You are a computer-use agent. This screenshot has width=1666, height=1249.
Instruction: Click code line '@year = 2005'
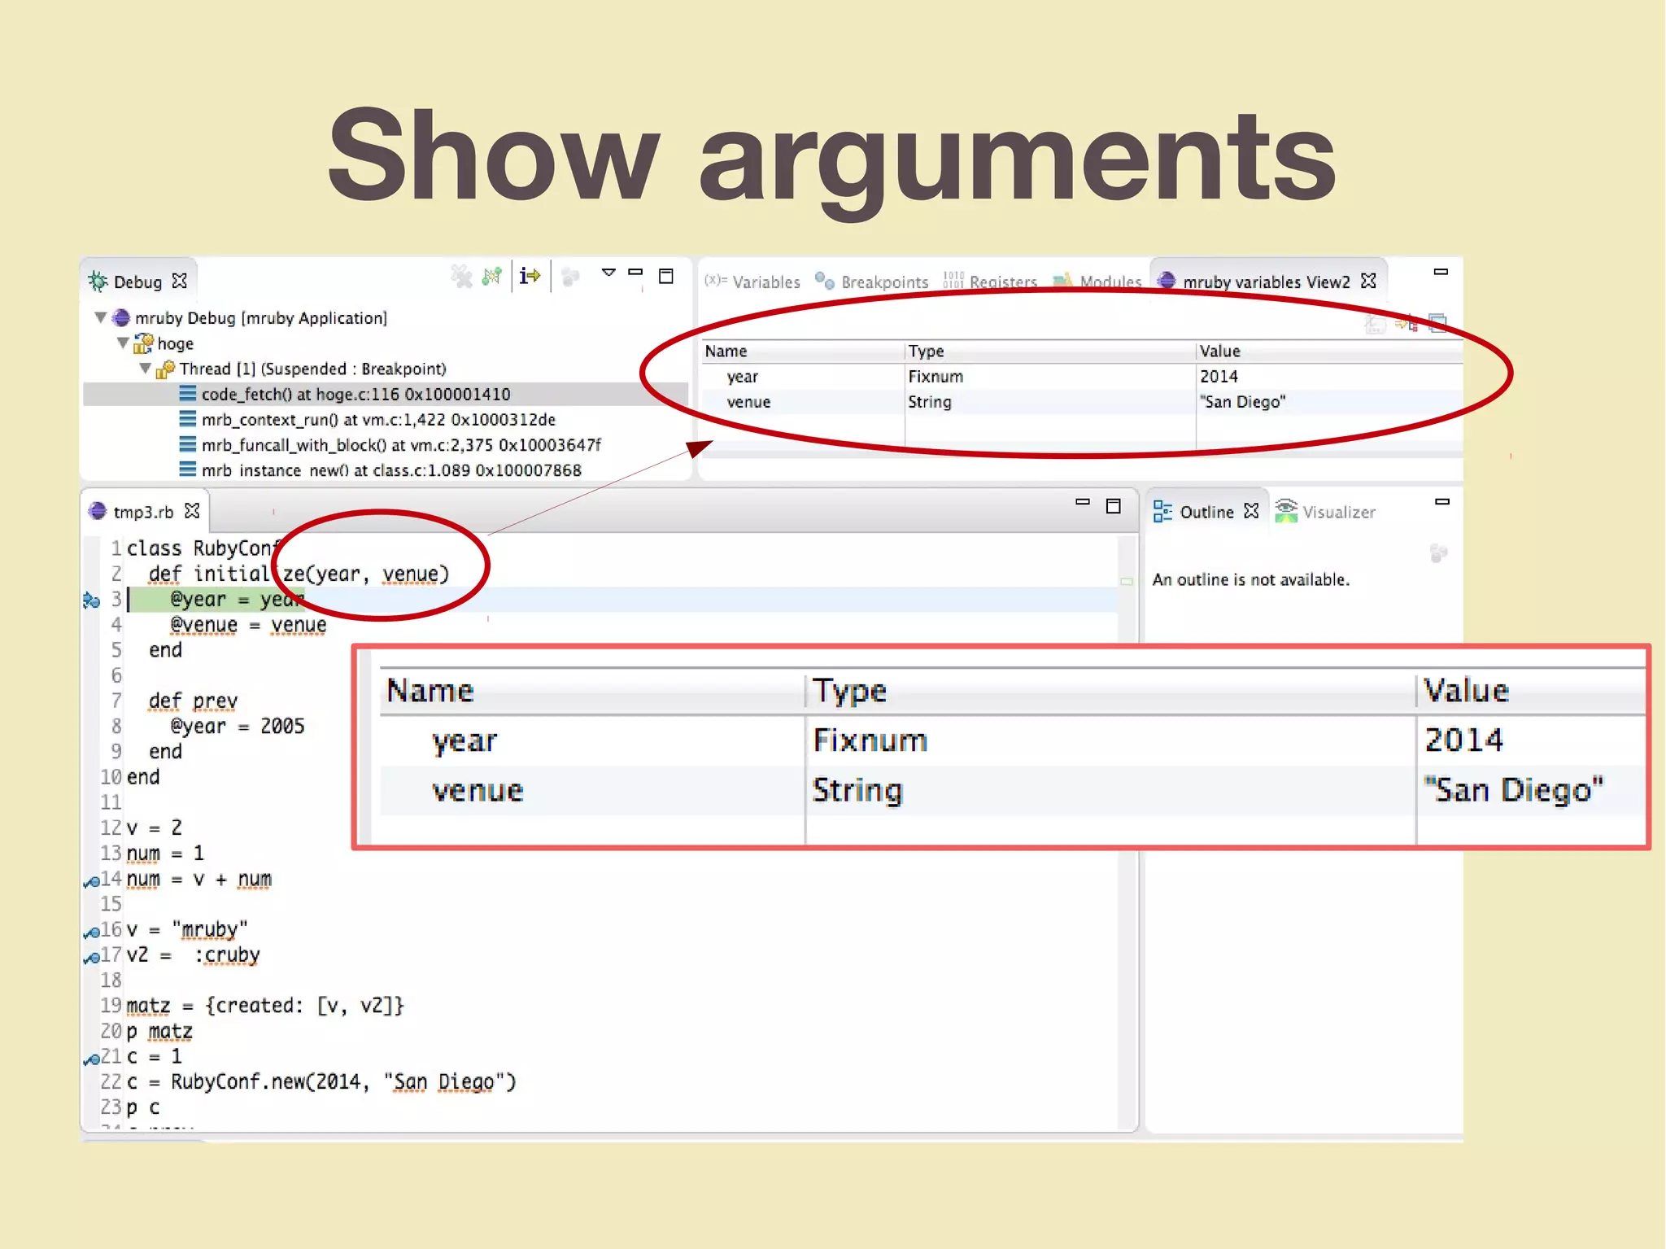tap(237, 726)
